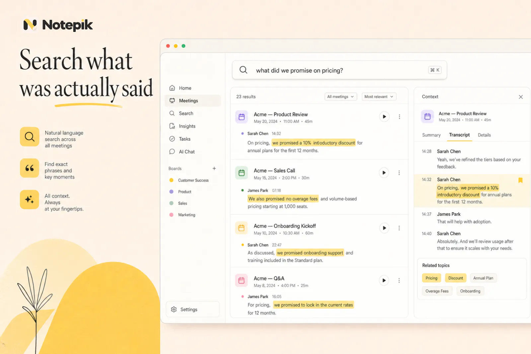Select the yellow Customer Success color dot

pyautogui.click(x=172, y=180)
